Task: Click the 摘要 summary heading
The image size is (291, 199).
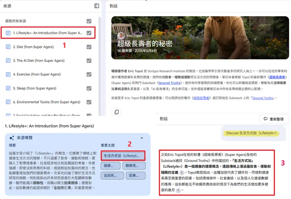Action: click(12, 146)
